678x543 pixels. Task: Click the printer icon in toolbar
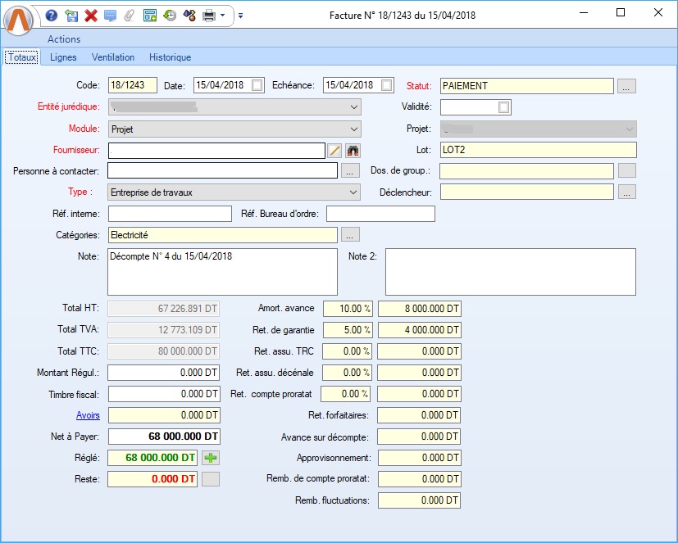coord(209,16)
